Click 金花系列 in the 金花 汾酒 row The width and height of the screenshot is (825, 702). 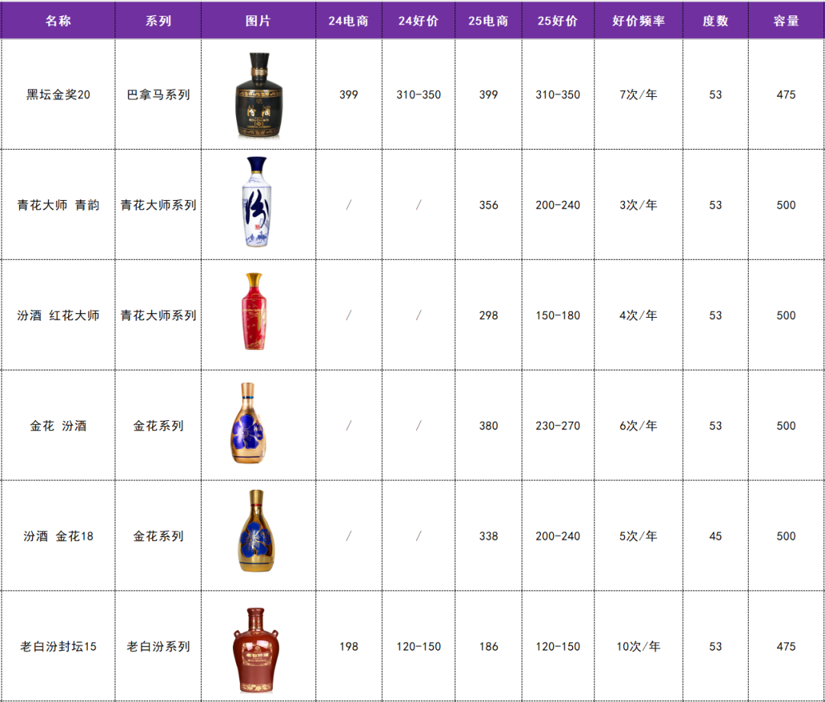point(158,425)
